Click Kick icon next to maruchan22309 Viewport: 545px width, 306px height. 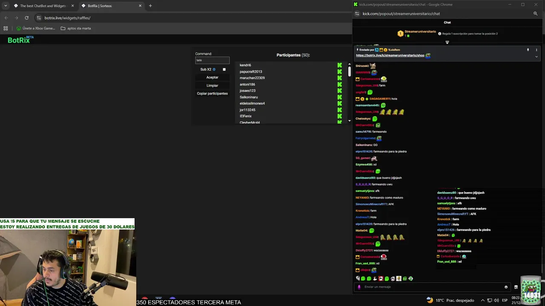[x=339, y=78]
